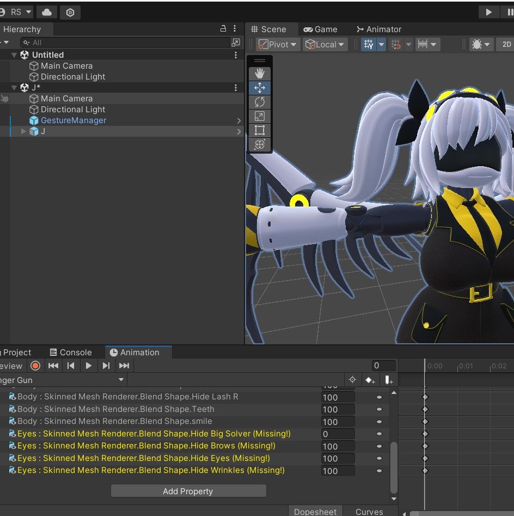The height and width of the screenshot is (516, 514).
Task: Lock the Hierarchy panel
Action: point(223,29)
